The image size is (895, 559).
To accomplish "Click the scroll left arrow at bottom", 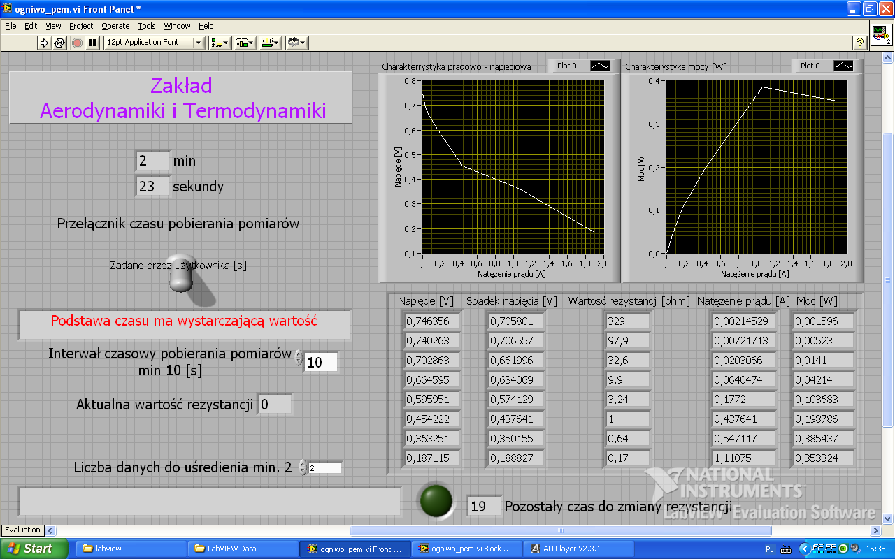I will point(50,530).
